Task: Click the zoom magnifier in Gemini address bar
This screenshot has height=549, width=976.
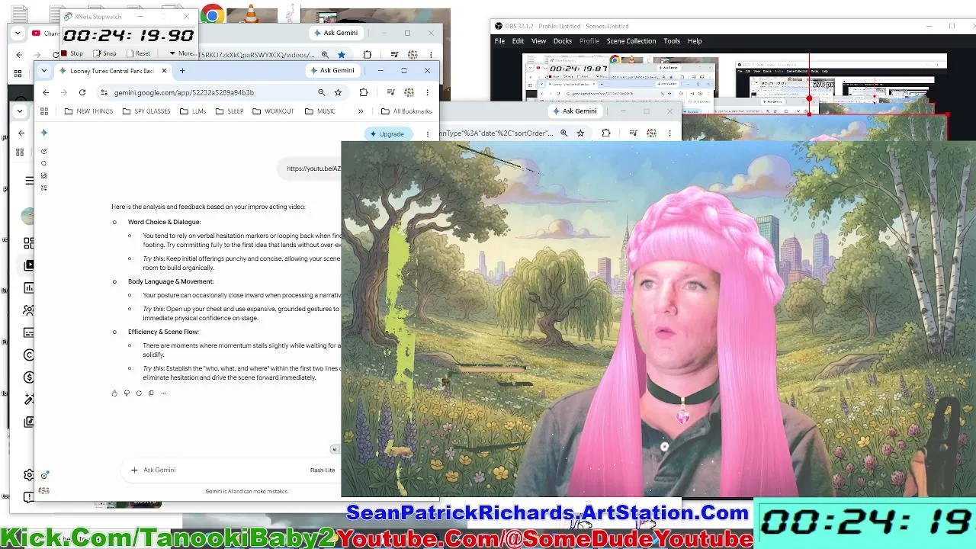Action: pyautogui.click(x=322, y=92)
